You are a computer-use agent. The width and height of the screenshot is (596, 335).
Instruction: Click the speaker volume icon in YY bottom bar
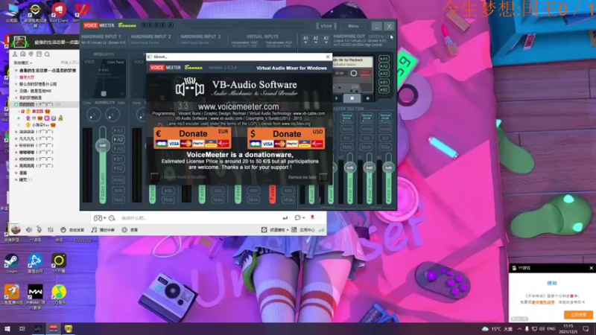pos(29,230)
